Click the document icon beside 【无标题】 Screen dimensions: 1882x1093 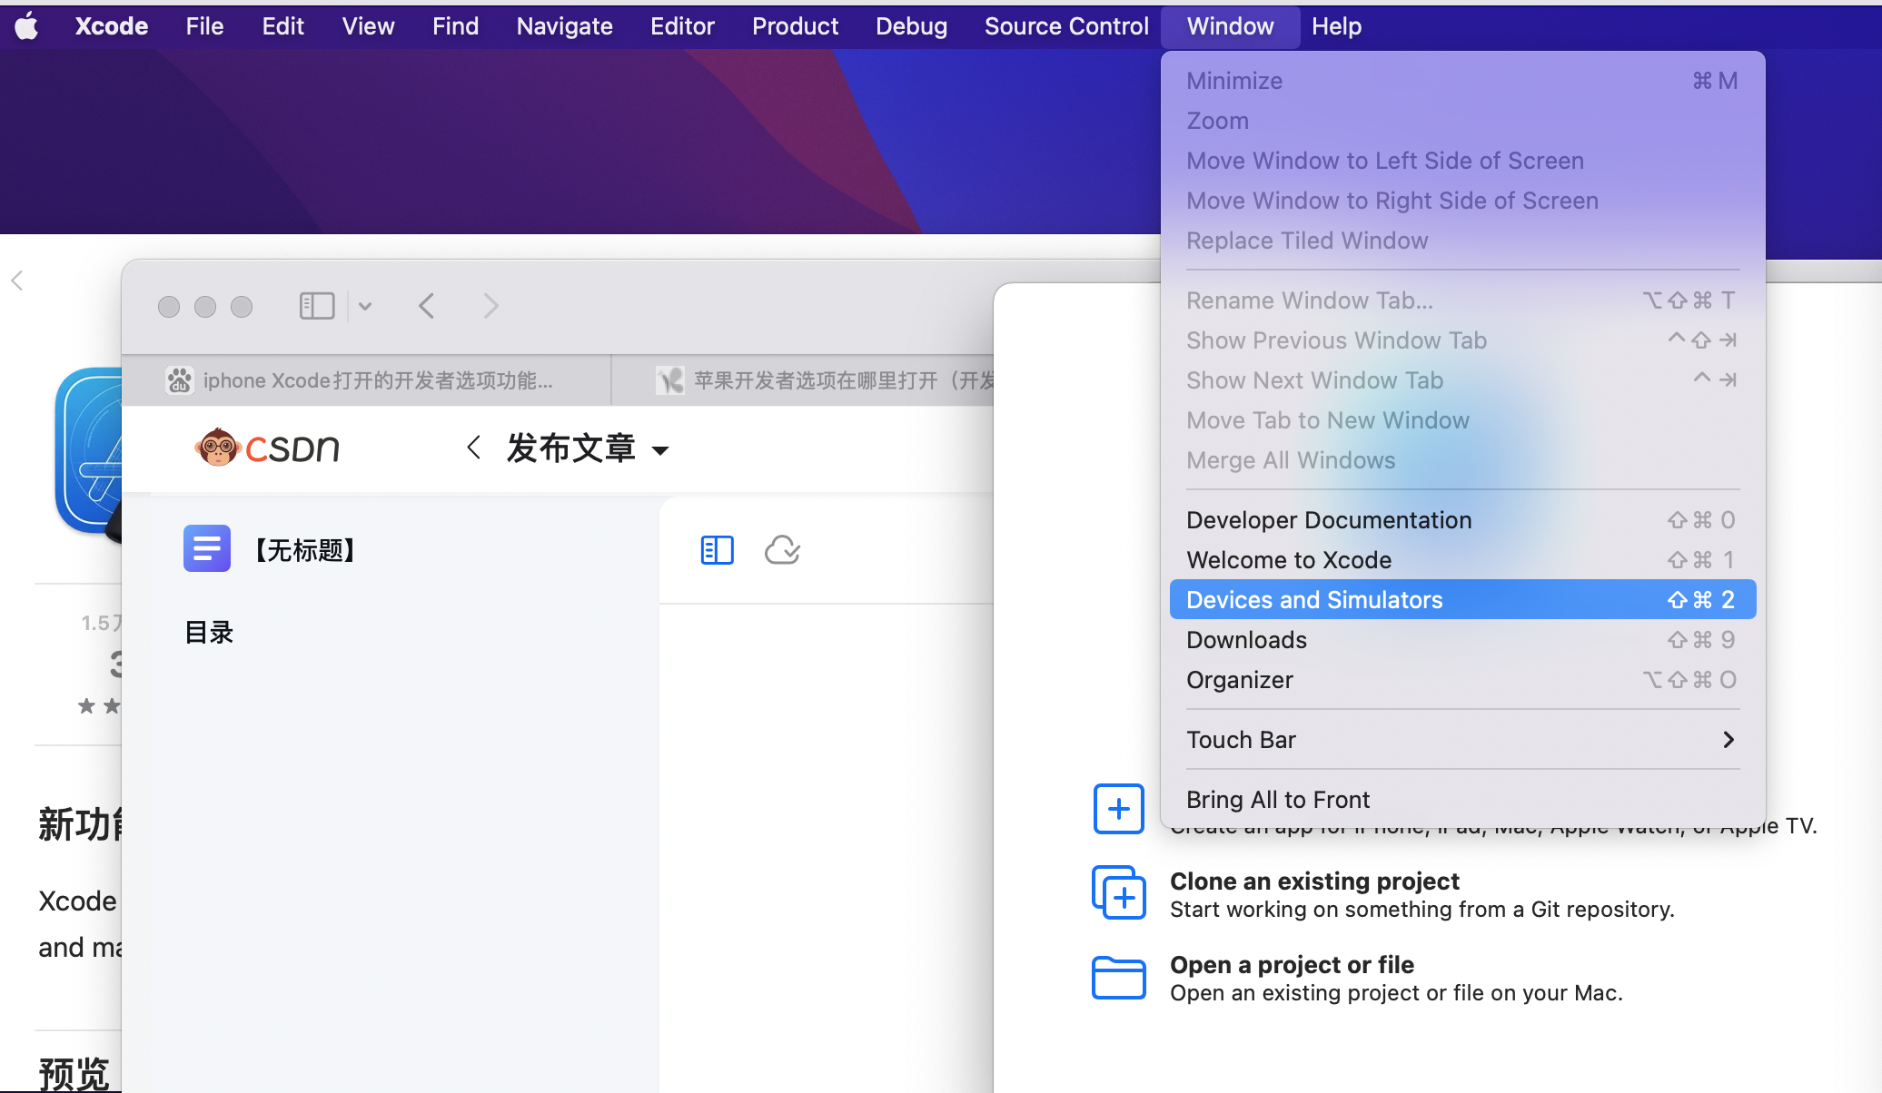pos(207,548)
